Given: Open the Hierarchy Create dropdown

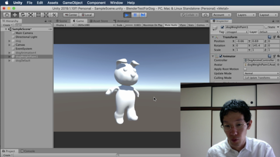Looking at the screenshot, I should tap(8, 25).
